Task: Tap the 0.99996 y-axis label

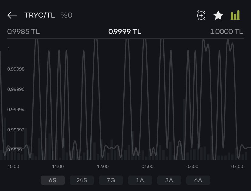Action: point(16,89)
